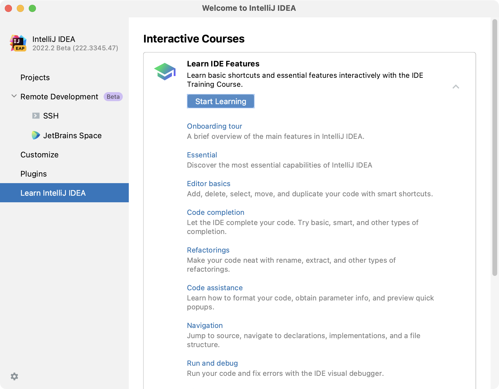Open the Onboarding tour lesson
This screenshot has width=499, height=389.
point(214,126)
